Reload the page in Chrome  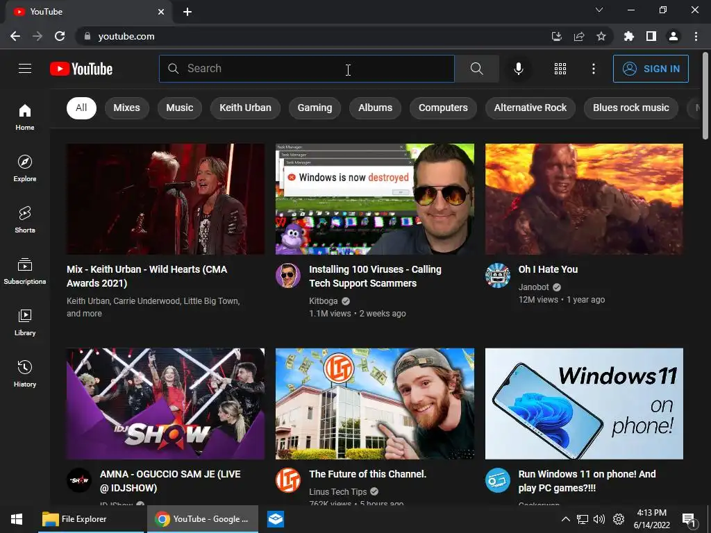(60, 36)
